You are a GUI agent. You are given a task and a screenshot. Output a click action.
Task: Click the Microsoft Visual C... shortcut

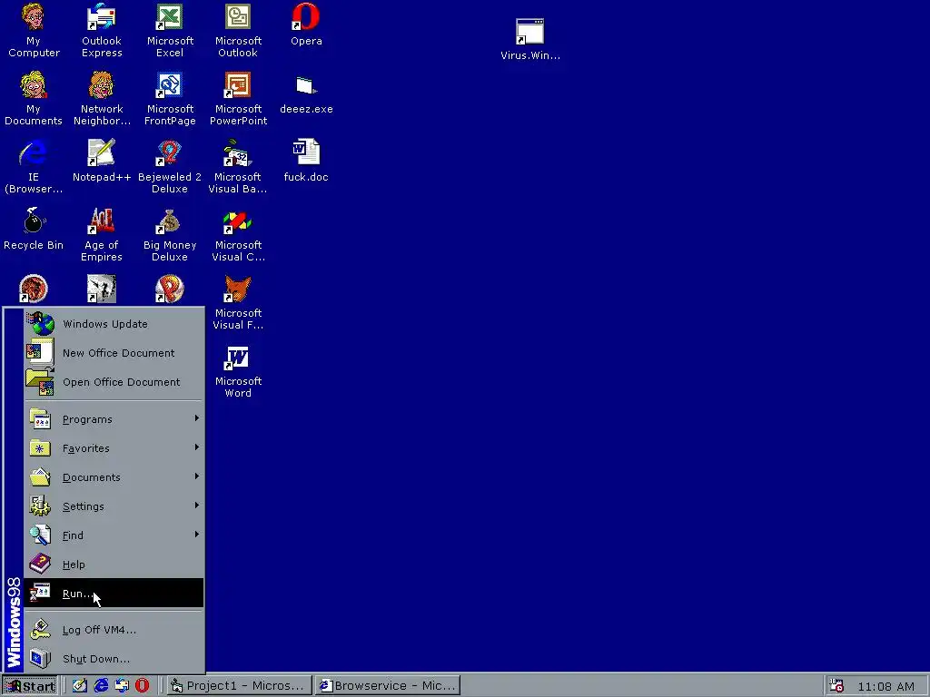(x=238, y=234)
